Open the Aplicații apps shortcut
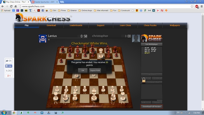Screen dimensions: 204x115 coord(6,10)
